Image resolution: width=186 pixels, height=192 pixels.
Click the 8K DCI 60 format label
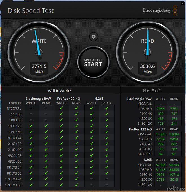[x=14, y=173]
